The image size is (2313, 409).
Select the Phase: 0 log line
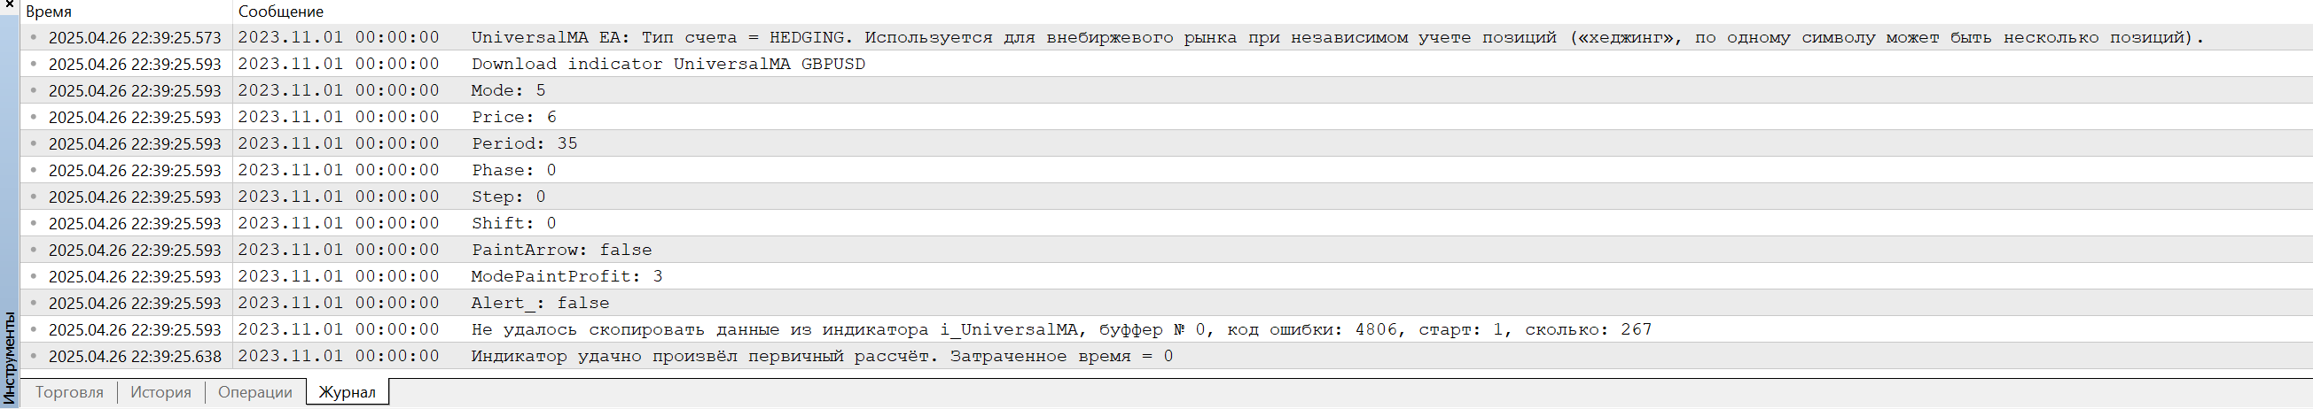point(513,170)
